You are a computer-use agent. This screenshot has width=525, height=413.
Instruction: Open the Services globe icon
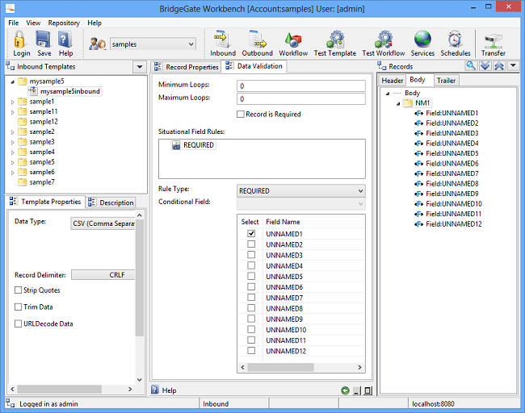422,40
